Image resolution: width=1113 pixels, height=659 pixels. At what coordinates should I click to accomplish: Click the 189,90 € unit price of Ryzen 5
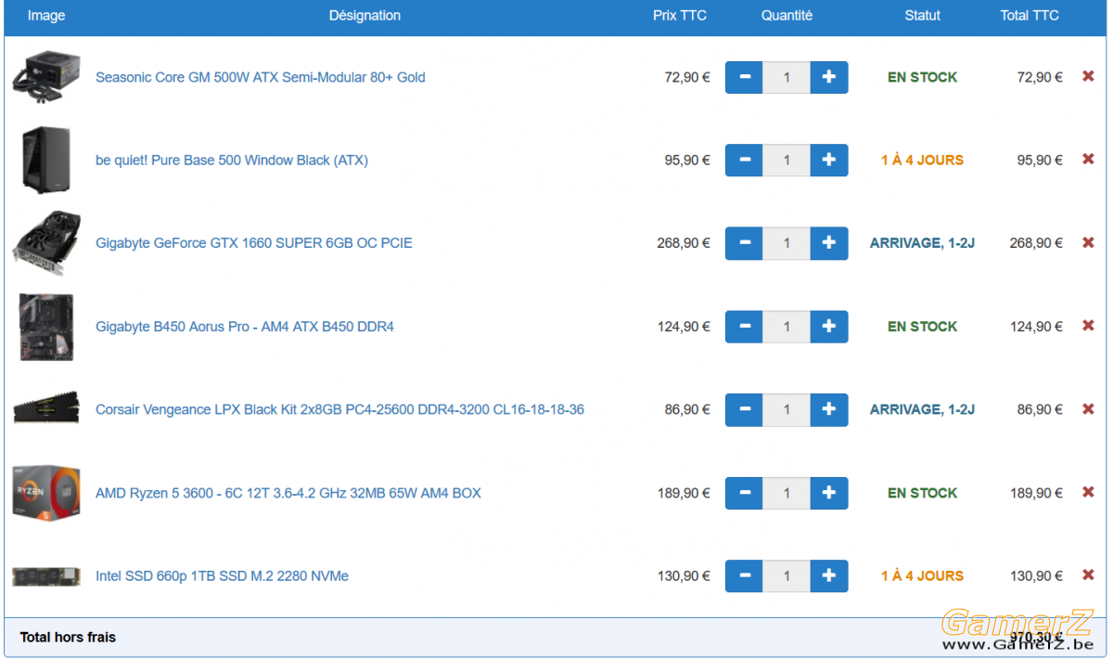pyautogui.click(x=684, y=493)
